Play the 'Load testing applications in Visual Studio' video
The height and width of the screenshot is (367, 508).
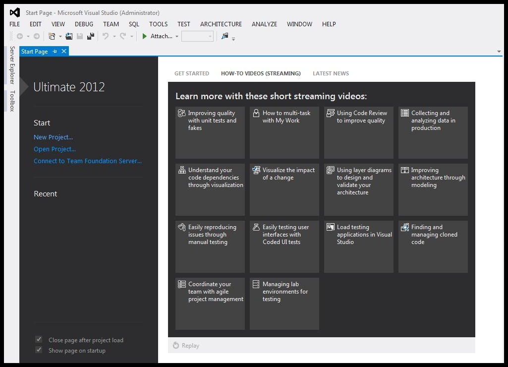point(358,246)
